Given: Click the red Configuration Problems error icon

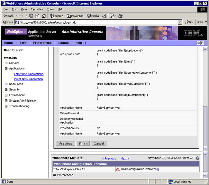Looking at the screenshot, I should [x=118, y=170].
